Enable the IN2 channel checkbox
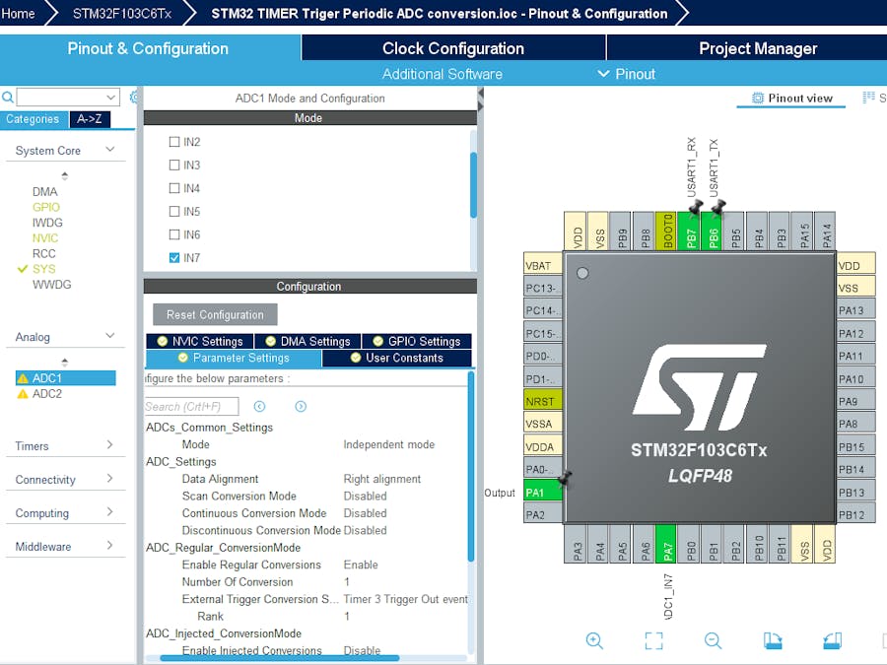This screenshot has width=887, height=665. [x=174, y=142]
